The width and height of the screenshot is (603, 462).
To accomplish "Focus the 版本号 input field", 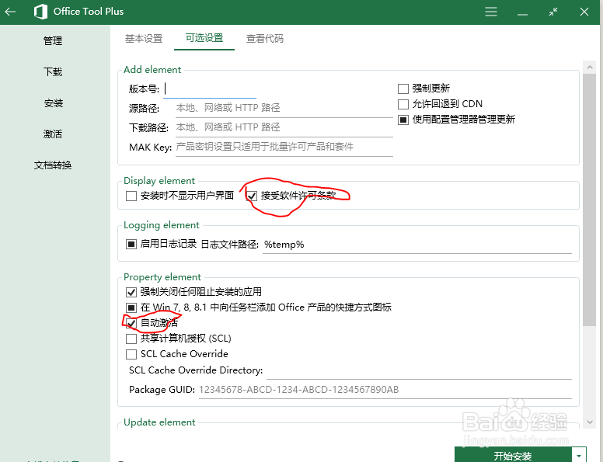I will [210, 89].
